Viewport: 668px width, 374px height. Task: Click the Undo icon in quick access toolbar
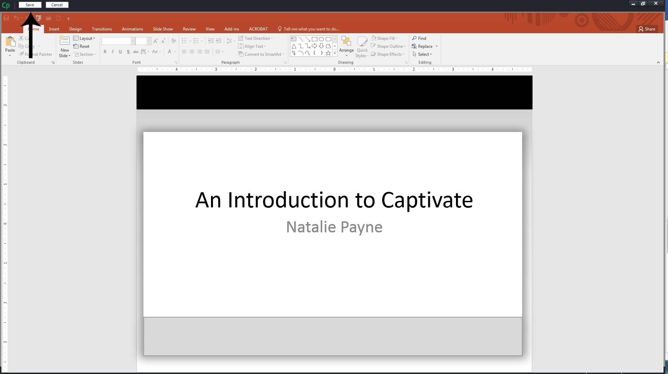(16, 18)
